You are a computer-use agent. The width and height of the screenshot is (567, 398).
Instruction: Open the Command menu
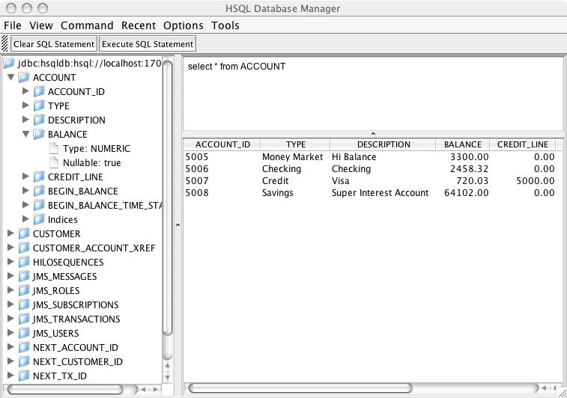pyautogui.click(x=87, y=25)
